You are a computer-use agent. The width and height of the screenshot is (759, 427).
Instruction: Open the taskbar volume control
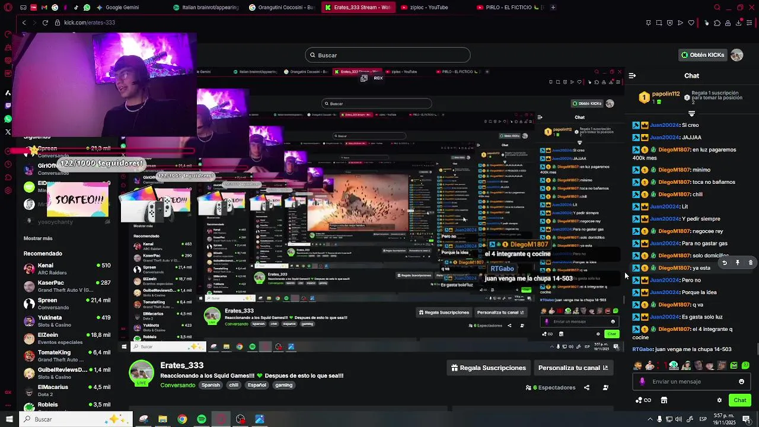pyautogui.click(x=680, y=419)
